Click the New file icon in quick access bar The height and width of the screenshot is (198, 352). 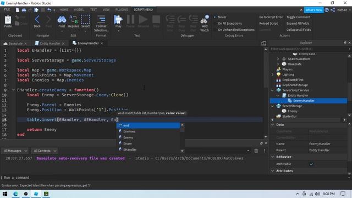pos(18,10)
